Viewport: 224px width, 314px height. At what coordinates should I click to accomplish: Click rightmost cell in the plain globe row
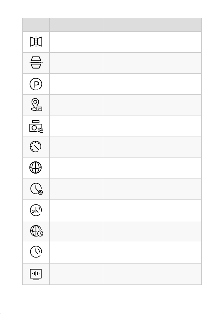tap(152, 168)
